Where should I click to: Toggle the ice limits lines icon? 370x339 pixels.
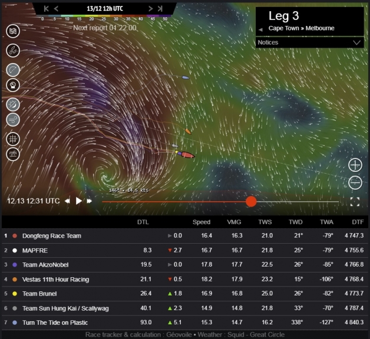click(13, 154)
